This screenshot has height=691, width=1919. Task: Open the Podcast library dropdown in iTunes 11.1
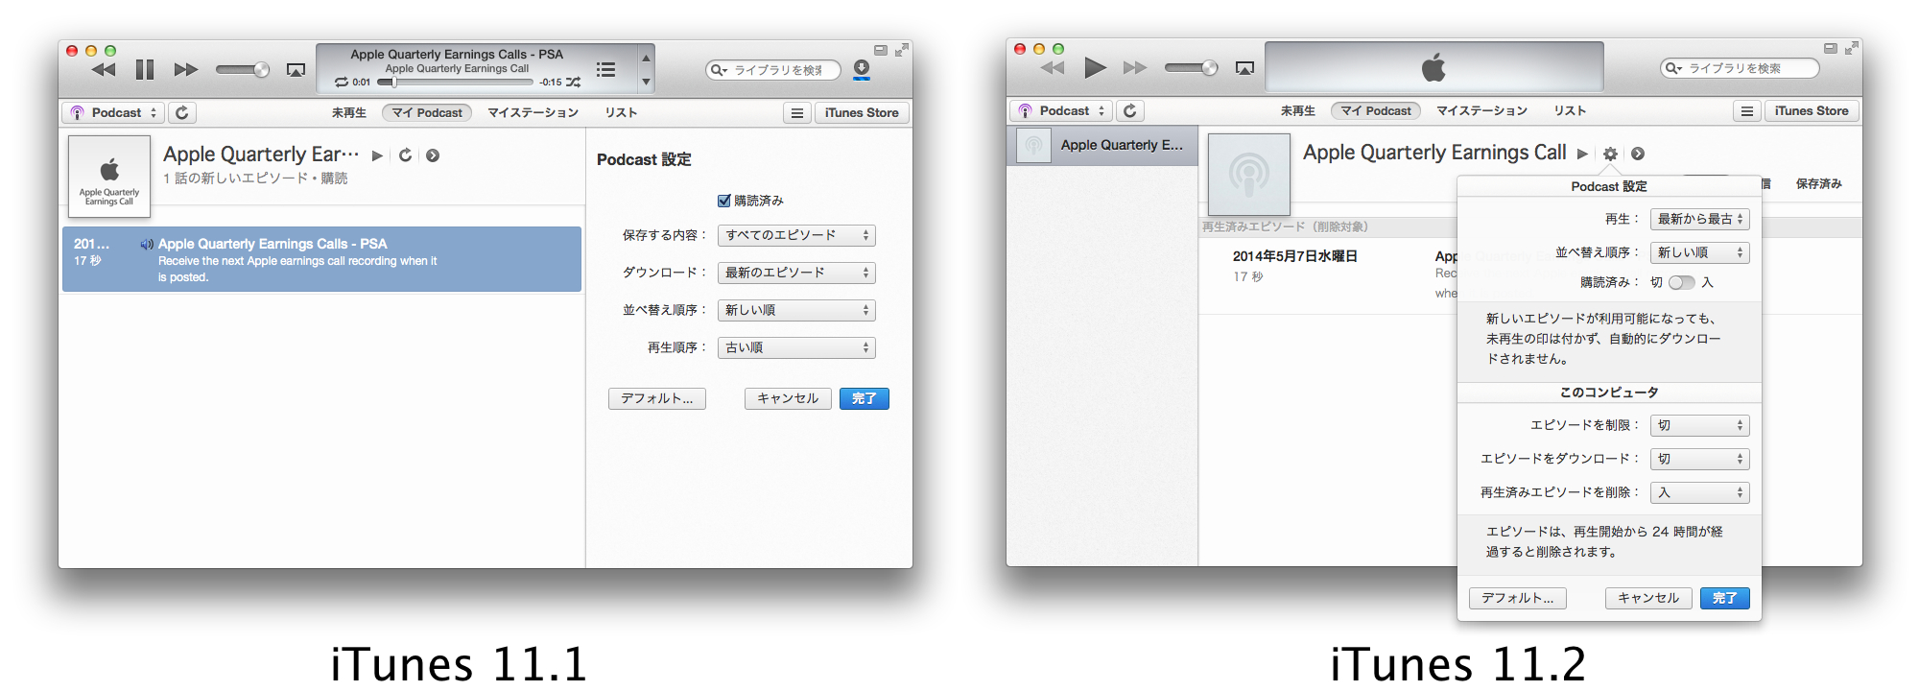[x=113, y=112]
